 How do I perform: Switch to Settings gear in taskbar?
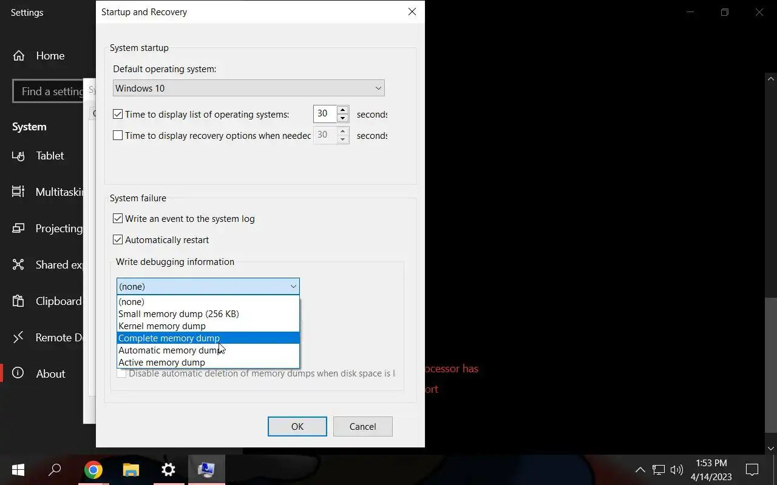tap(168, 470)
